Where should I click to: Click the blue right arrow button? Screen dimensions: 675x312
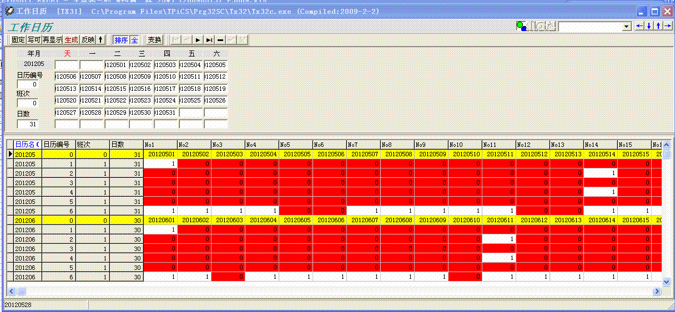pos(668,26)
